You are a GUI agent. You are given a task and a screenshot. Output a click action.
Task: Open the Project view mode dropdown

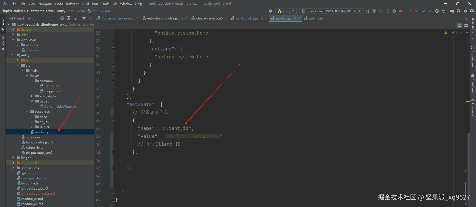click(20, 18)
